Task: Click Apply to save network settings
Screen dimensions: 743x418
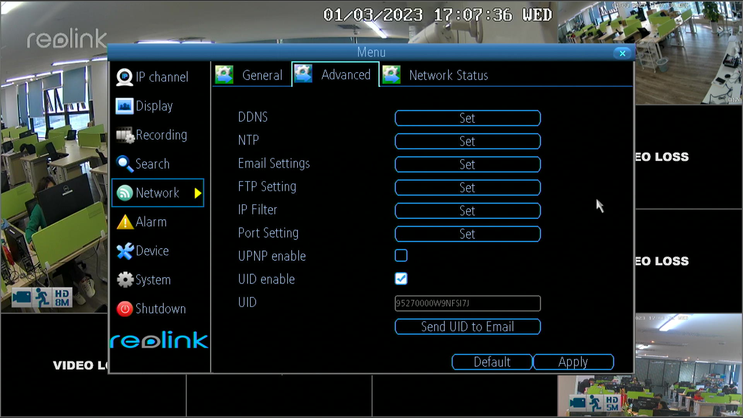Action: (x=573, y=361)
